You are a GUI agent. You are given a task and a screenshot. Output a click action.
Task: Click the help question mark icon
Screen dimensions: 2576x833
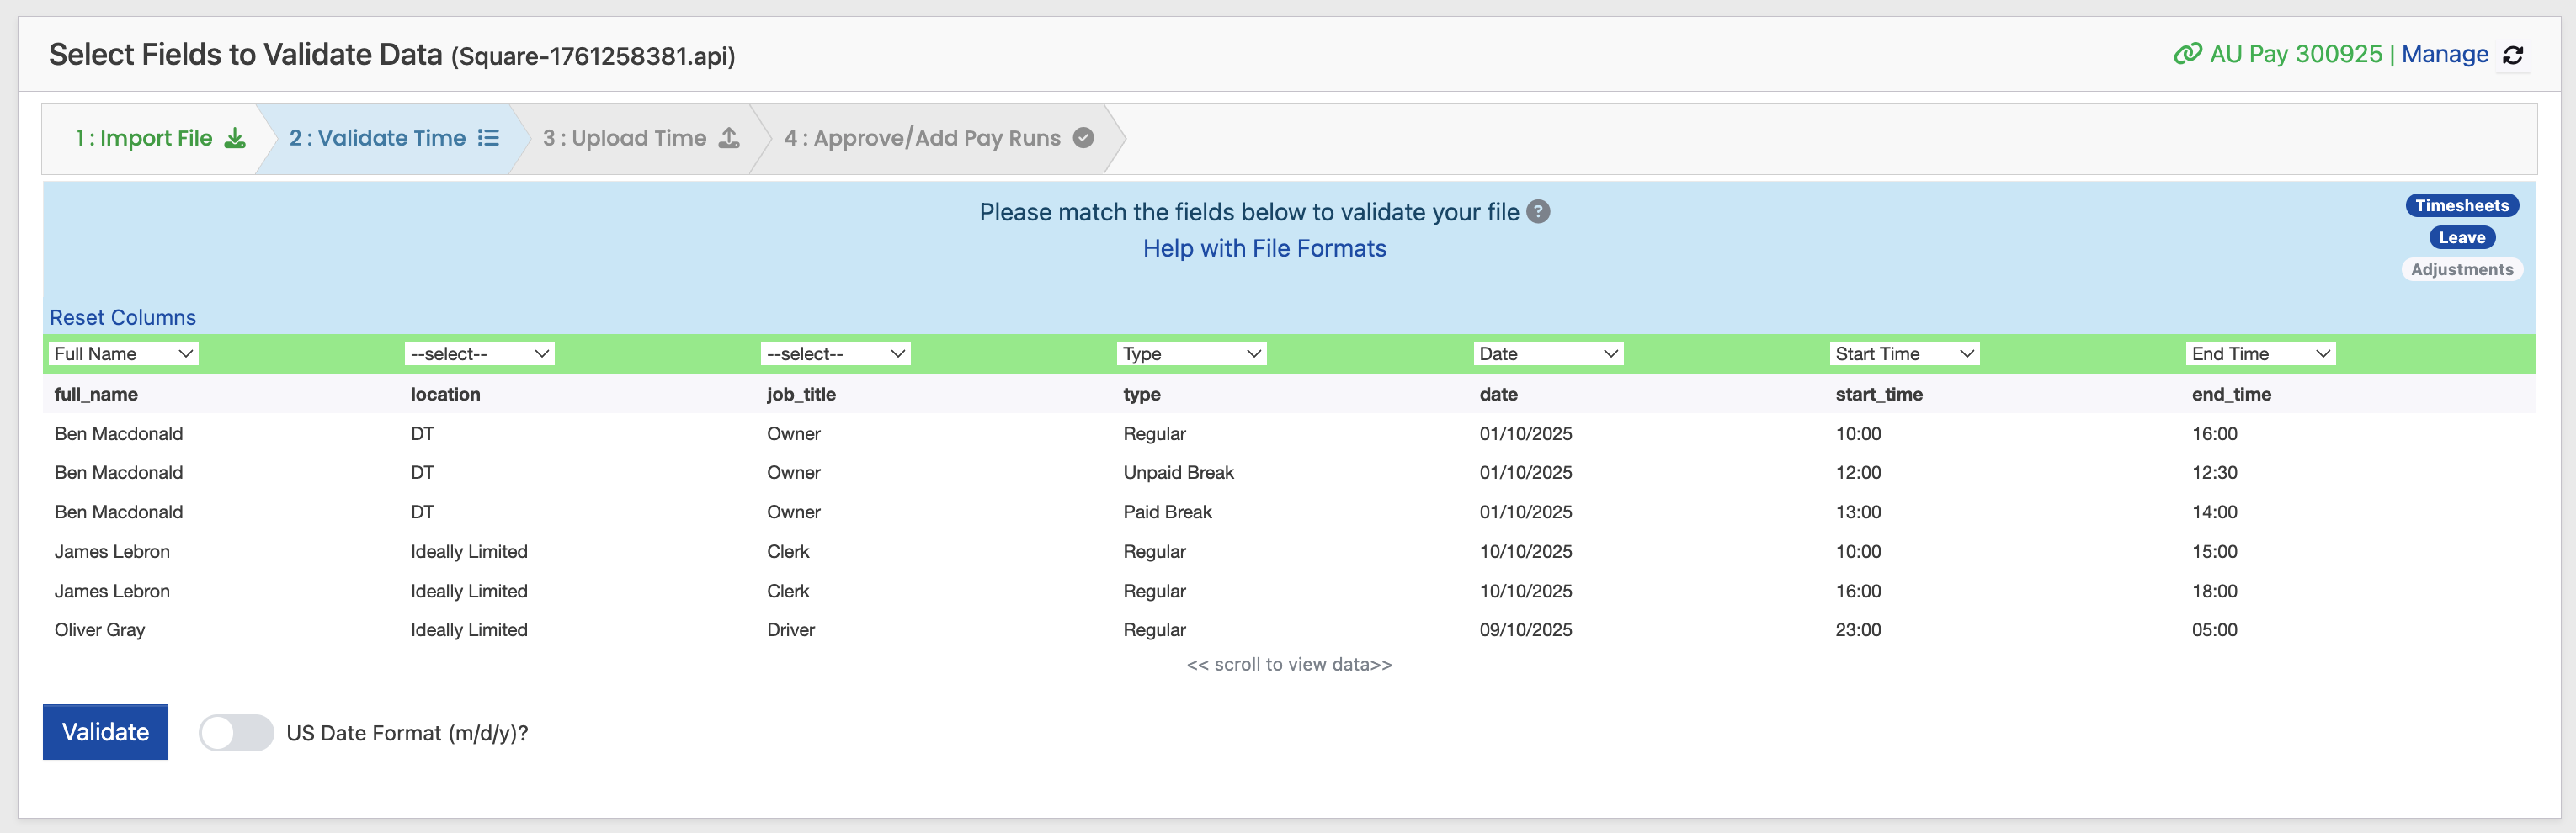[x=1538, y=212]
